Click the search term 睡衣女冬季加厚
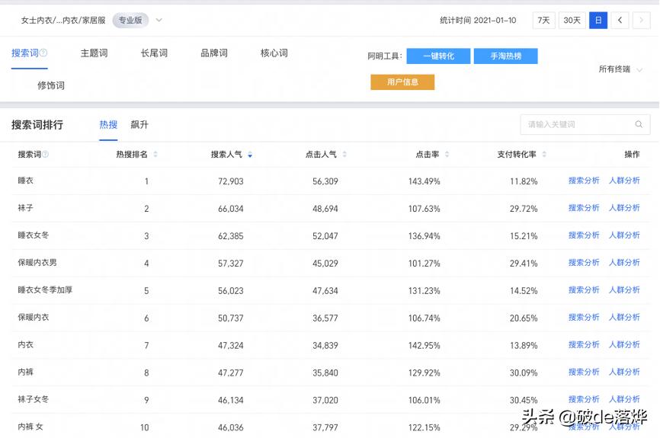This screenshot has height=438, width=660. [45, 290]
